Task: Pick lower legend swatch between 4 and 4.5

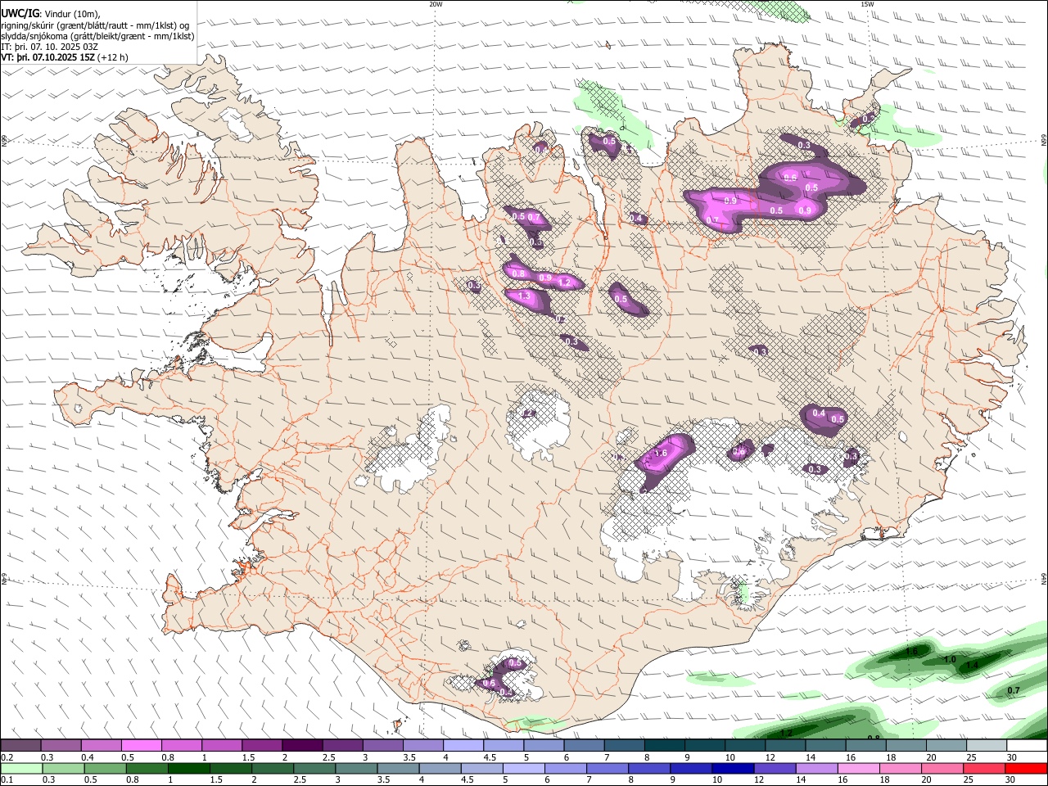Action: pos(440,769)
